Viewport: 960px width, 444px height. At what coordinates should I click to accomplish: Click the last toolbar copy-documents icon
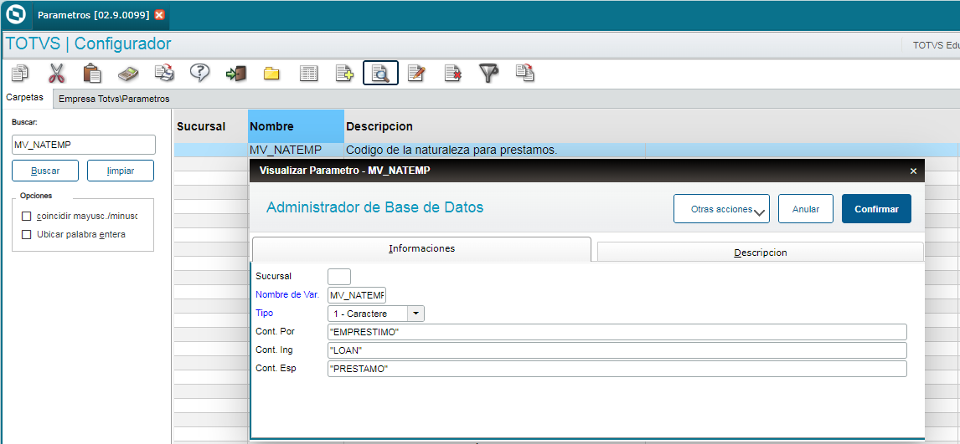[x=524, y=74]
